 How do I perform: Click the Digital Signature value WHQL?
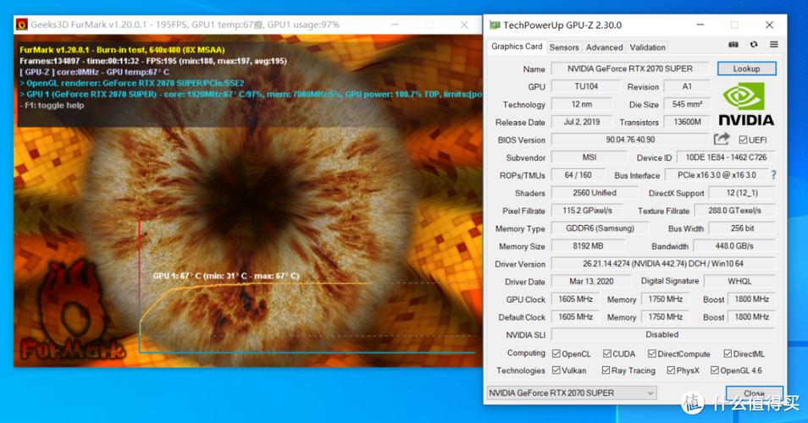point(739,281)
